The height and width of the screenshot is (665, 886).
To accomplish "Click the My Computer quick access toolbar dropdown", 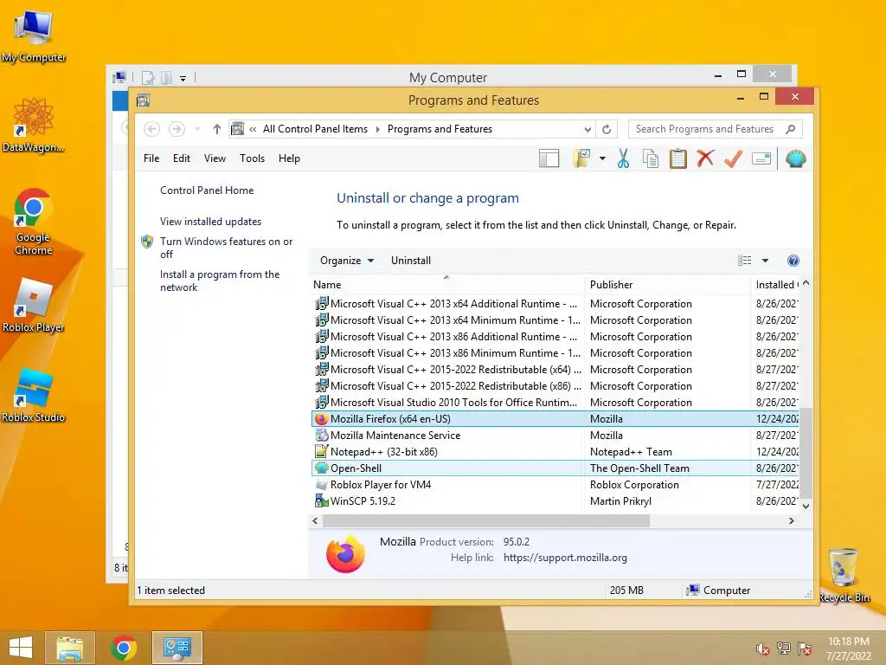I will [183, 79].
